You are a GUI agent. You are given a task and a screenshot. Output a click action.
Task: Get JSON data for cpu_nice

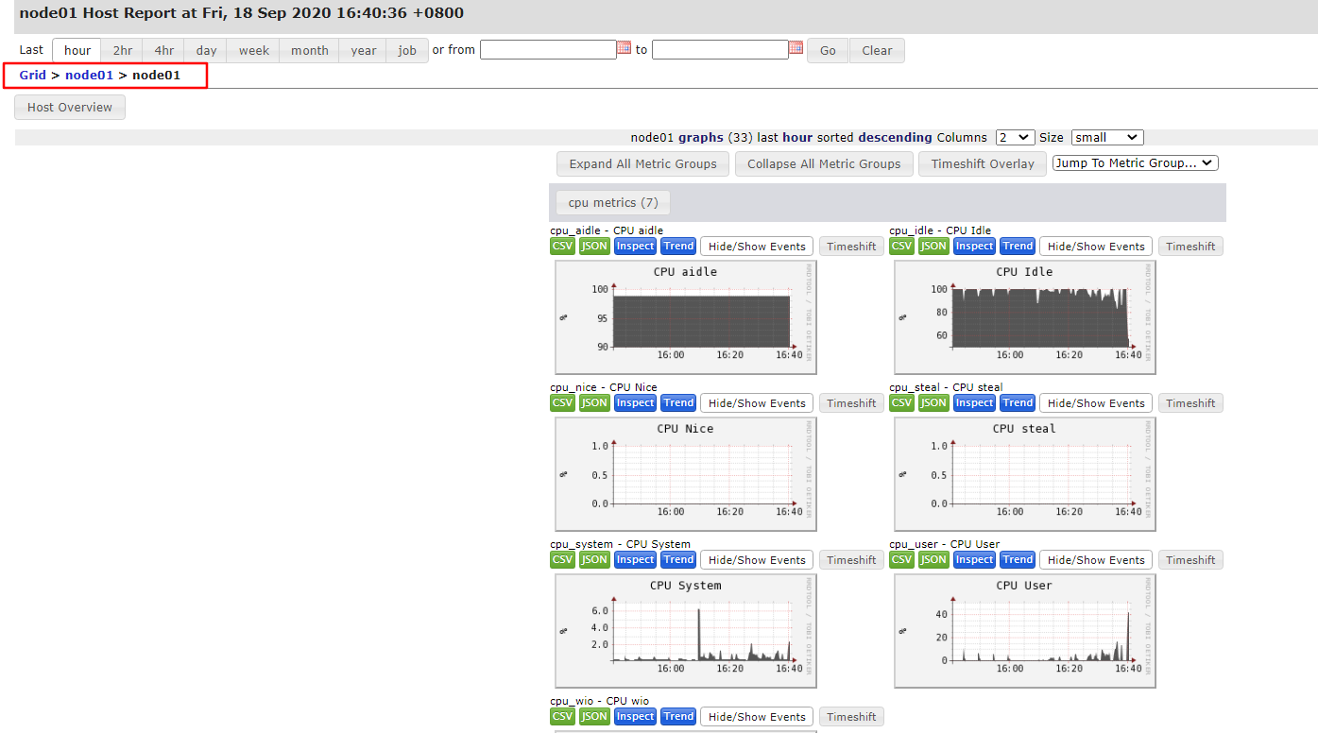(x=594, y=403)
